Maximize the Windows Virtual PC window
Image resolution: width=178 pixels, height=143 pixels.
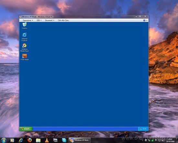(x=140, y=17)
